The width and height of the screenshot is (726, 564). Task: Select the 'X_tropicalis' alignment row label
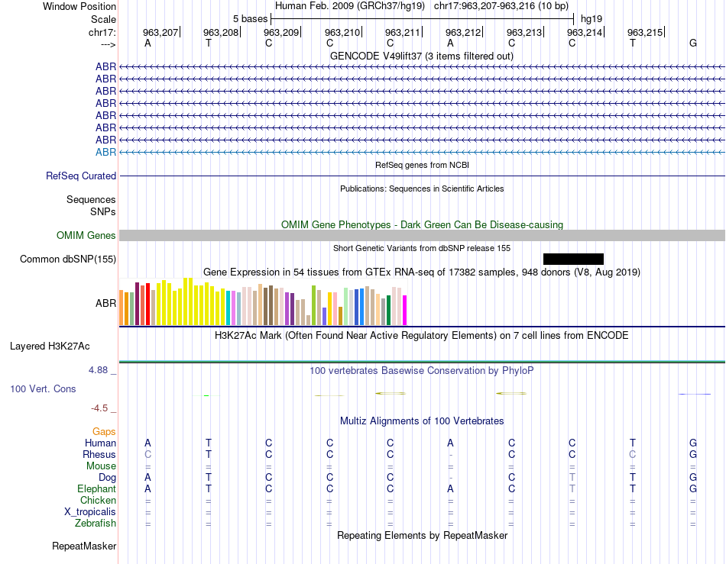[90, 512]
